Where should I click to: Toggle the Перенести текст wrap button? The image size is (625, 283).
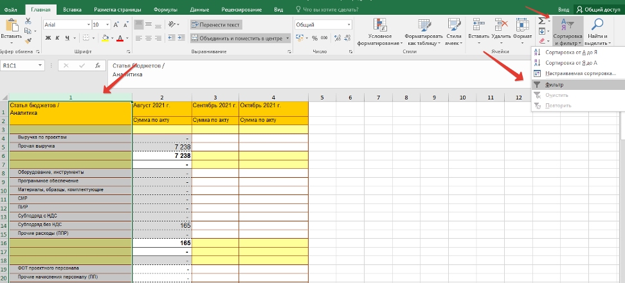tap(216, 24)
